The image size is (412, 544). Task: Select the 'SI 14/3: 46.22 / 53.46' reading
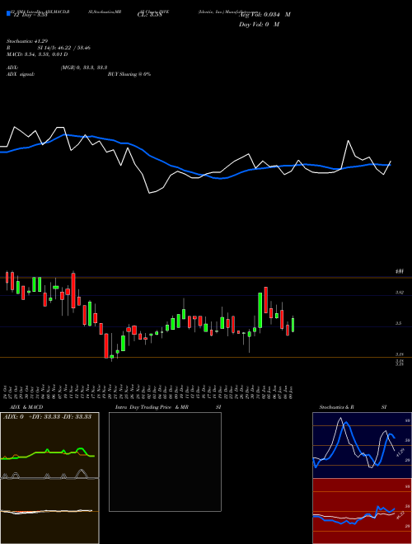click(63, 48)
